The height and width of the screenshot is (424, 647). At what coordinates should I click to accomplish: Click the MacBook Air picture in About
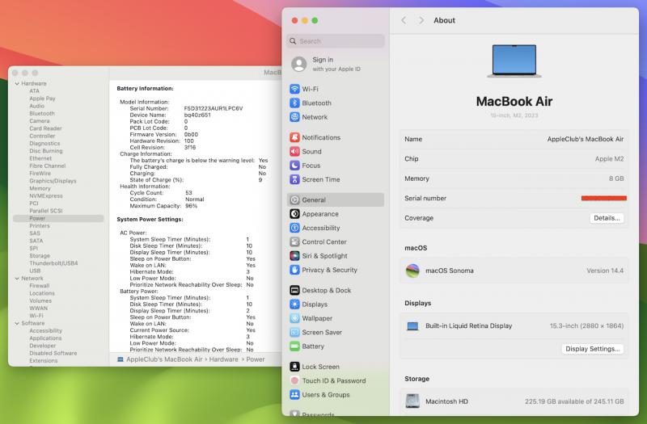tap(514, 61)
